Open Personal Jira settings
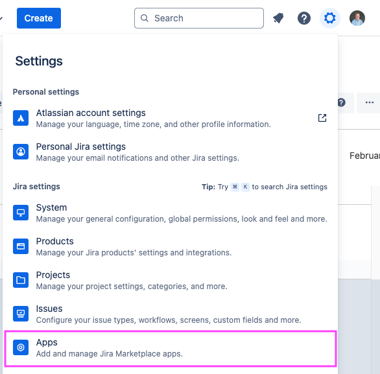This screenshot has height=374, width=380. click(170, 152)
